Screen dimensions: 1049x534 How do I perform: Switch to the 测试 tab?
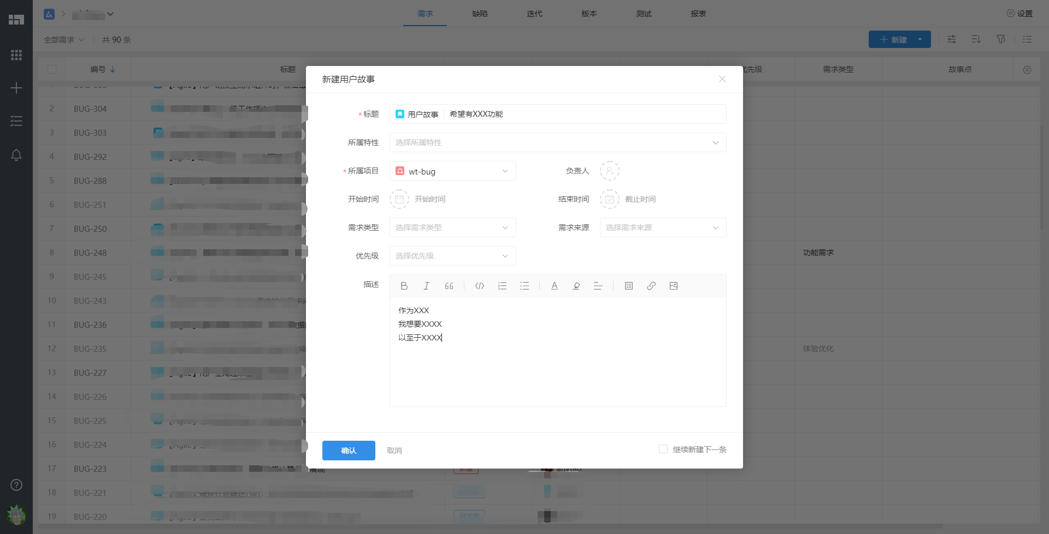click(644, 14)
